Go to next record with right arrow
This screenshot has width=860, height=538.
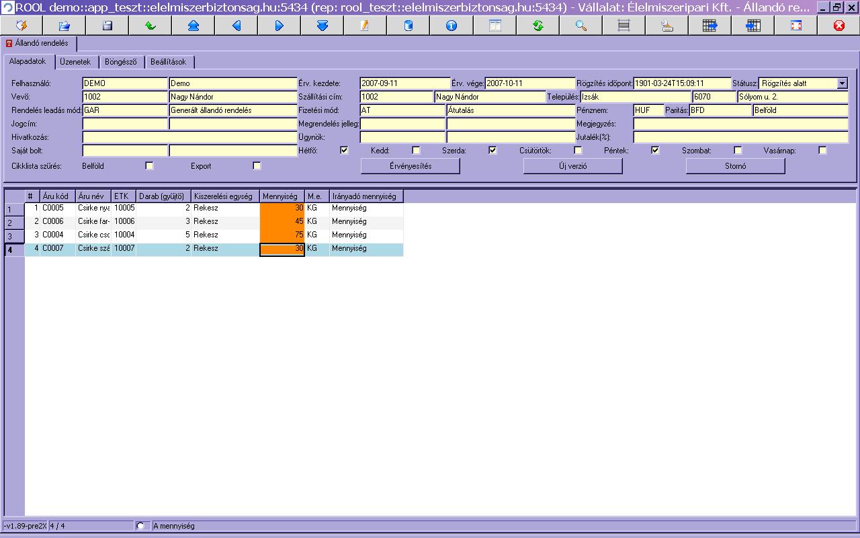point(279,26)
